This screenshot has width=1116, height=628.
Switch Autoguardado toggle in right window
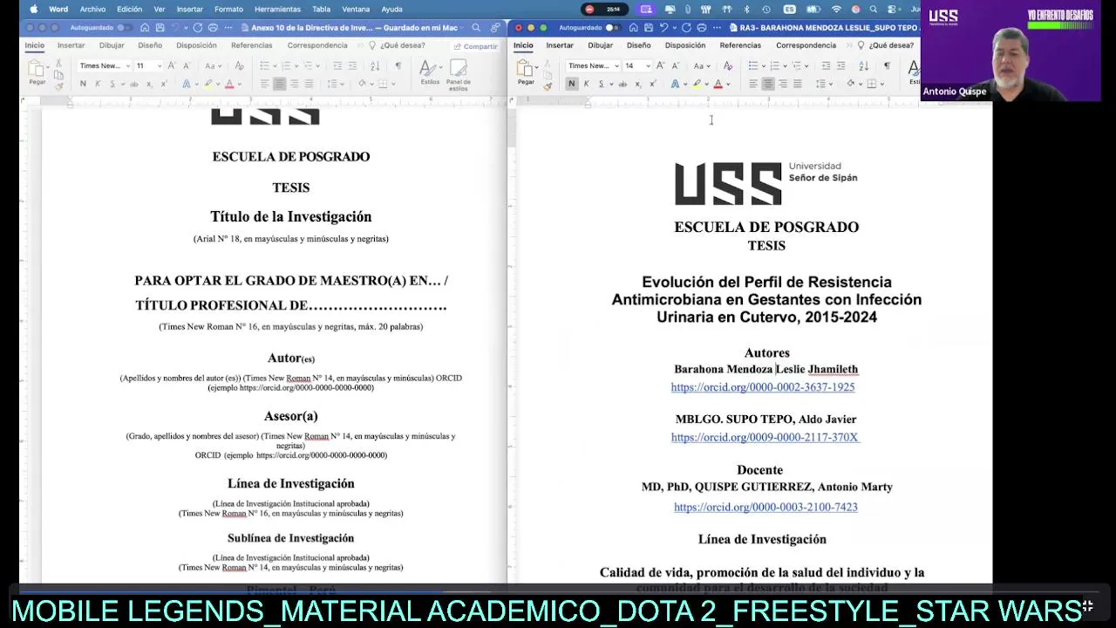[x=612, y=28]
